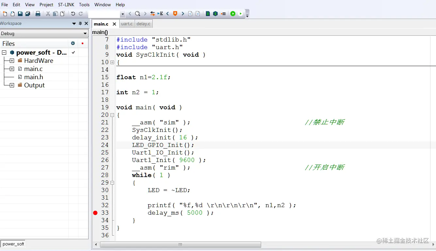Open the ST-LINK menu
Image resolution: width=436 pixels, height=251 pixels.
click(x=66, y=5)
